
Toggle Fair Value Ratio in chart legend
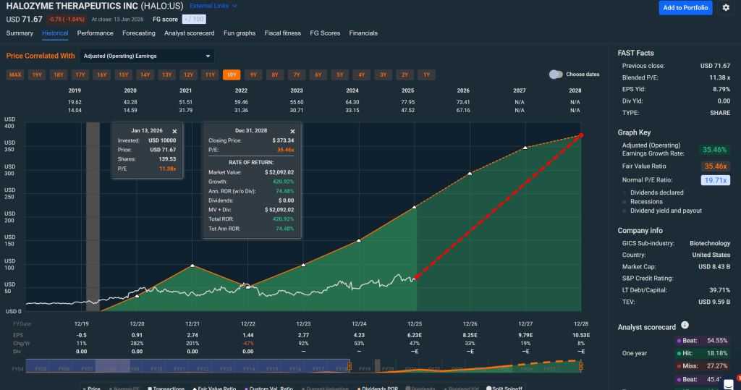point(213,388)
